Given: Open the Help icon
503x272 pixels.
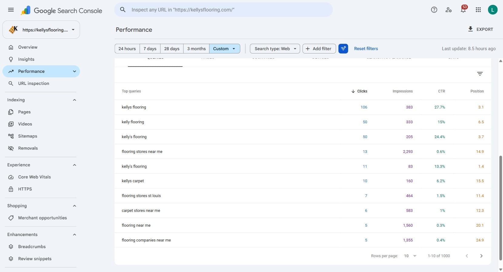Looking at the screenshot, I should 434,10.
